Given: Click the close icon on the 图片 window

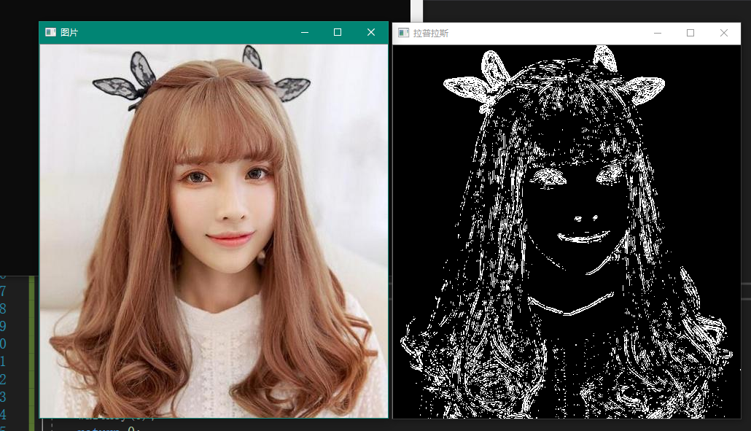Looking at the screenshot, I should pyautogui.click(x=370, y=32).
